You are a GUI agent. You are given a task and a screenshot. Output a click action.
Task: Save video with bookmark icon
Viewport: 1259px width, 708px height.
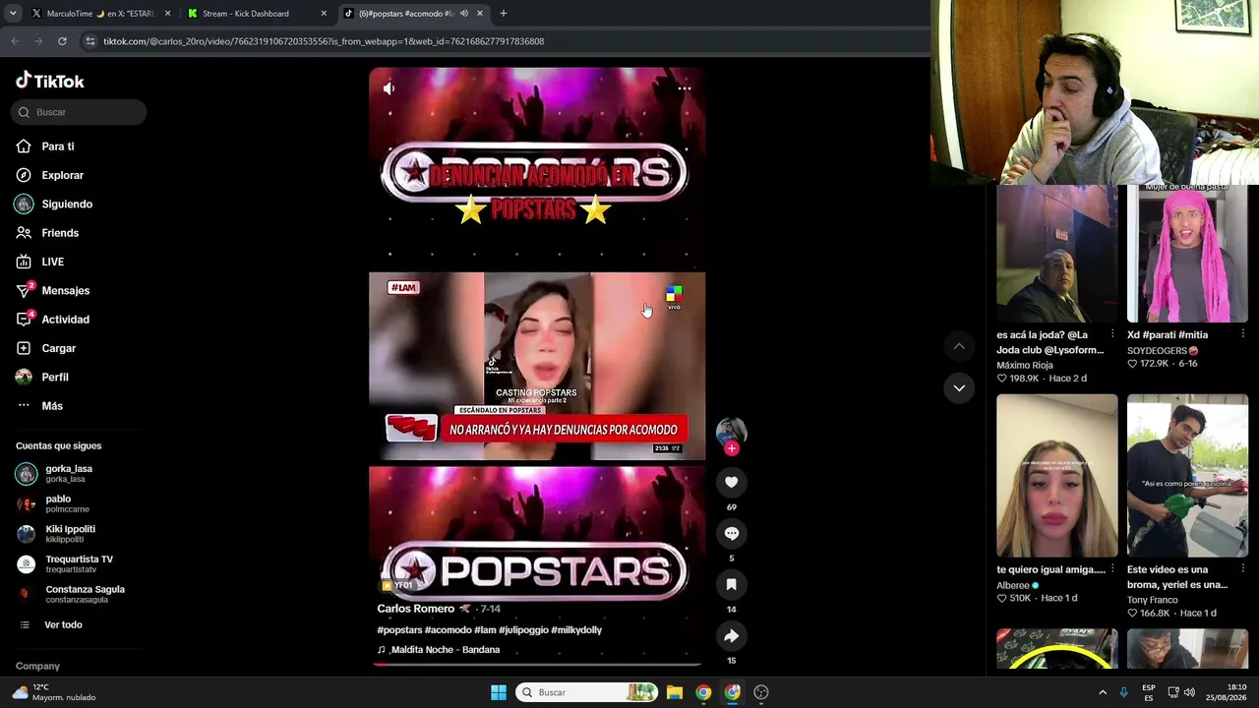click(x=731, y=584)
